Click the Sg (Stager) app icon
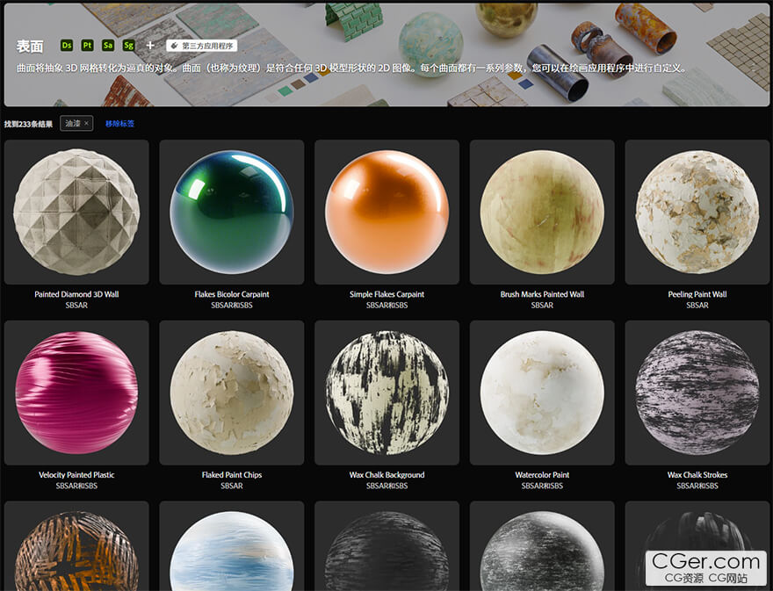This screenshot has width=773, height=591. [x=128, y=46]
